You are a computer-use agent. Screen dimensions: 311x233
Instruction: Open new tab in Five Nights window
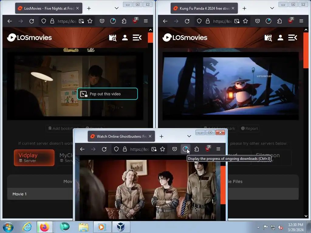point(89,8)
